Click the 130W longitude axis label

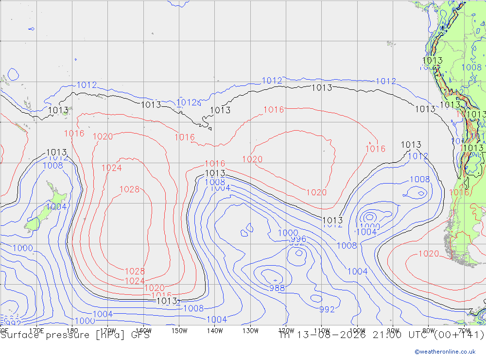[x=250, y=331]
